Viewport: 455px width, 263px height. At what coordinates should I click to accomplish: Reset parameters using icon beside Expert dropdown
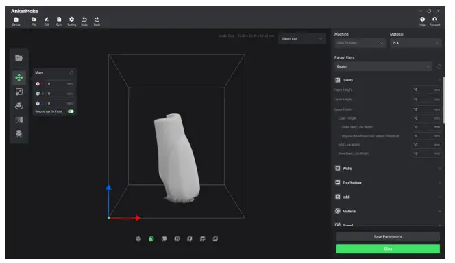click(439, 66)
